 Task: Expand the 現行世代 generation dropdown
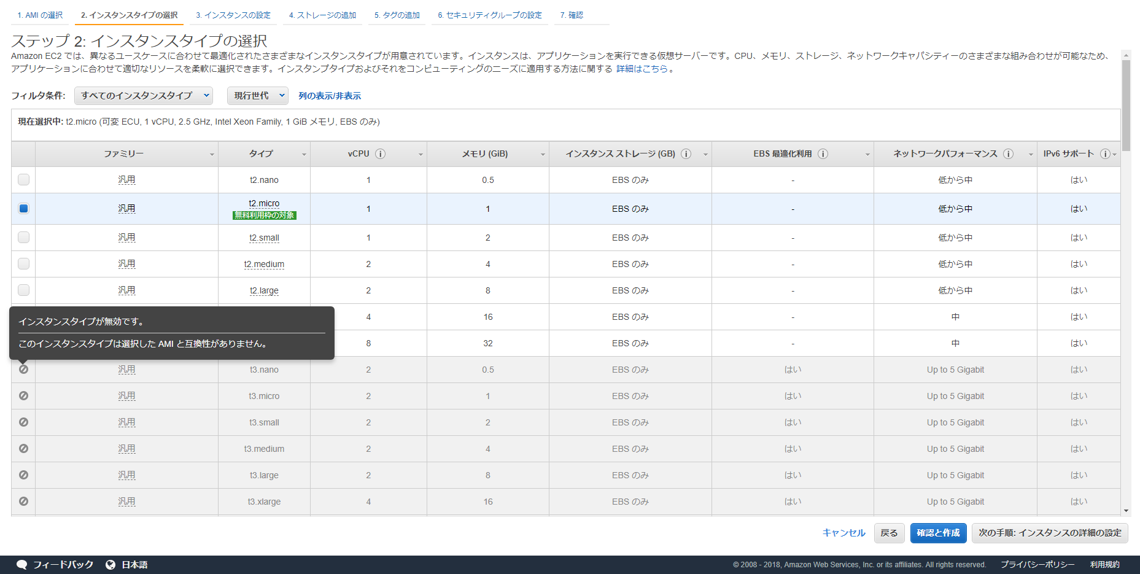tap(257, 96)
